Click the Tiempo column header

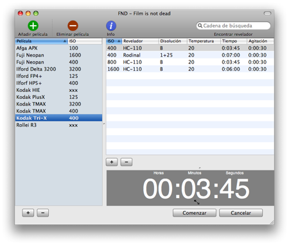234,41
